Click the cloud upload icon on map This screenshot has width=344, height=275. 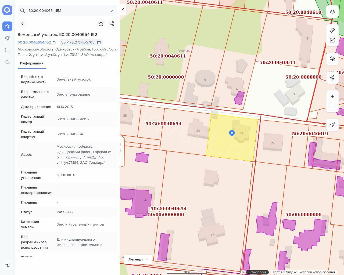point(332,59)
